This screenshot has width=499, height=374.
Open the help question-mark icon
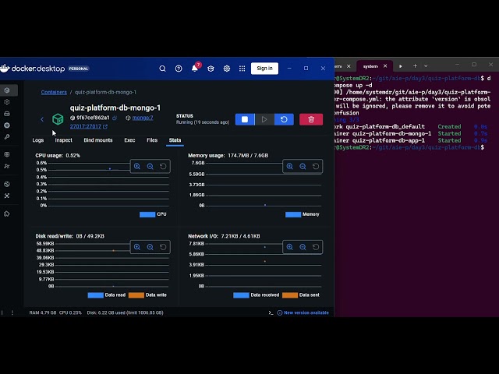179,69
